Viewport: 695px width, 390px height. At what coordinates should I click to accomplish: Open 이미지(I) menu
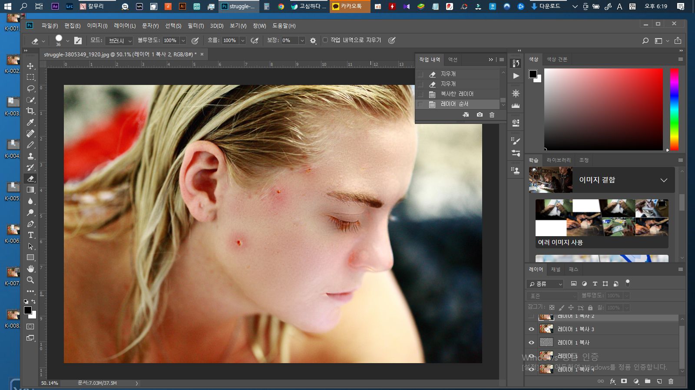point(97,26)
